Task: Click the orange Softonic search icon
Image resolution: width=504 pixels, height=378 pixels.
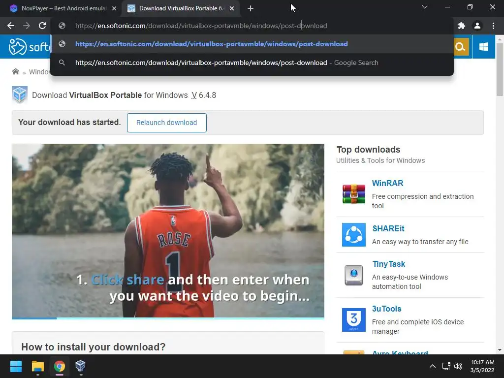Action: point(461,47)
